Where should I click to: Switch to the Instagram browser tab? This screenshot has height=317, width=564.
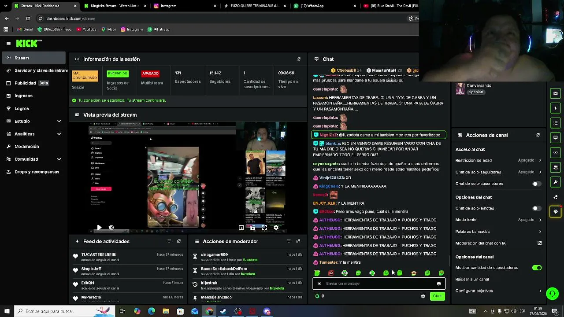pyautogui.click(x=184, y=6)
